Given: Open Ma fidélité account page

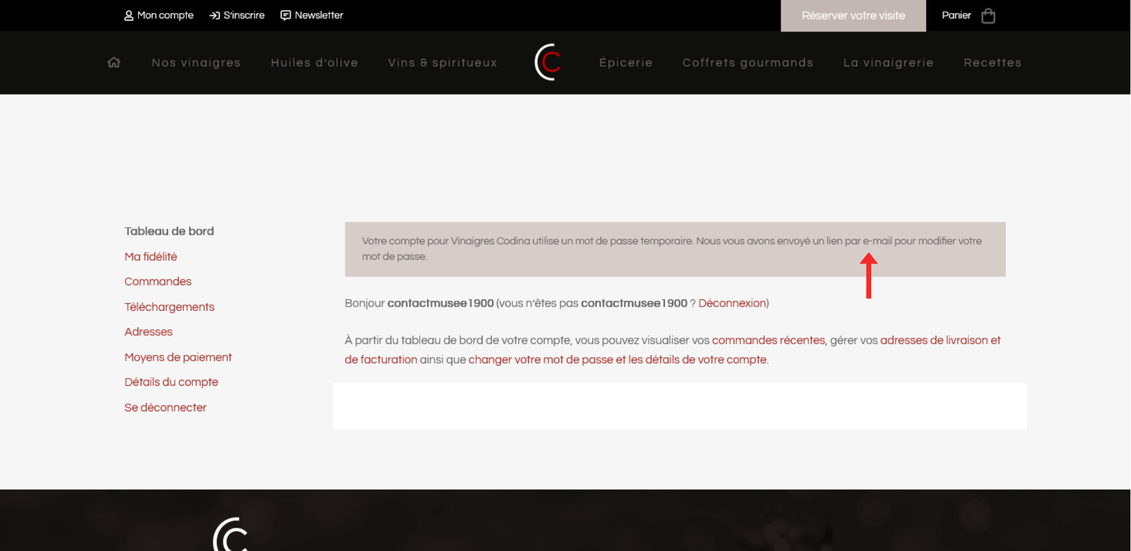Looking at the screenshot, I should (151, 257).
